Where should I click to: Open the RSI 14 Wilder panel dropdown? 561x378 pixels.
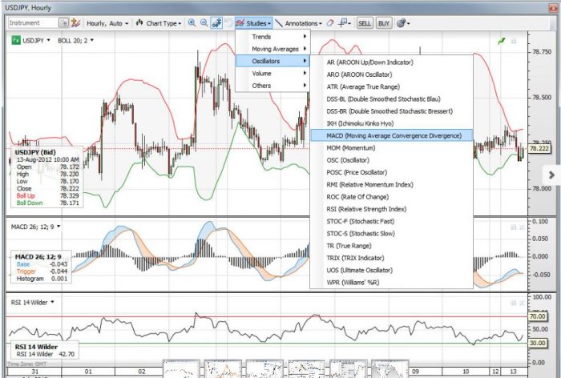(x=32, y=303)
